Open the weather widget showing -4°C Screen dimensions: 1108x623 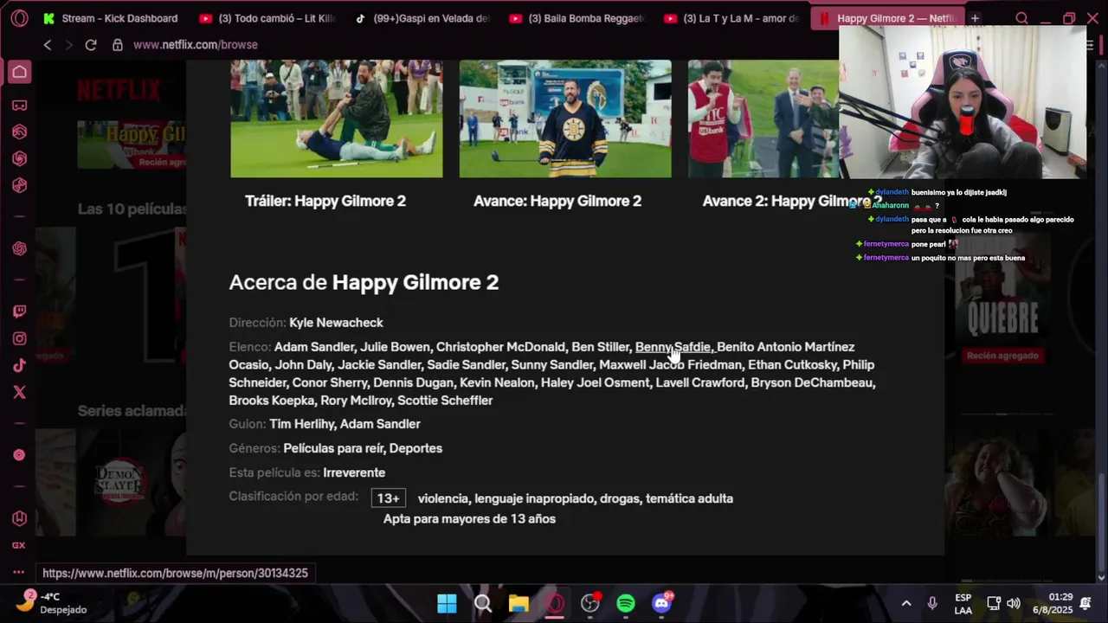[54, 603]
